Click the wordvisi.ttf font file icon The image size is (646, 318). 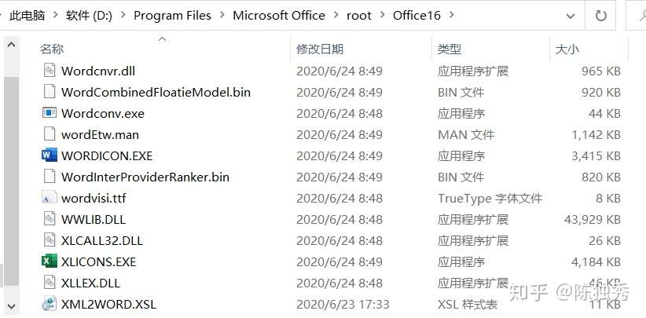pos(50,198)
